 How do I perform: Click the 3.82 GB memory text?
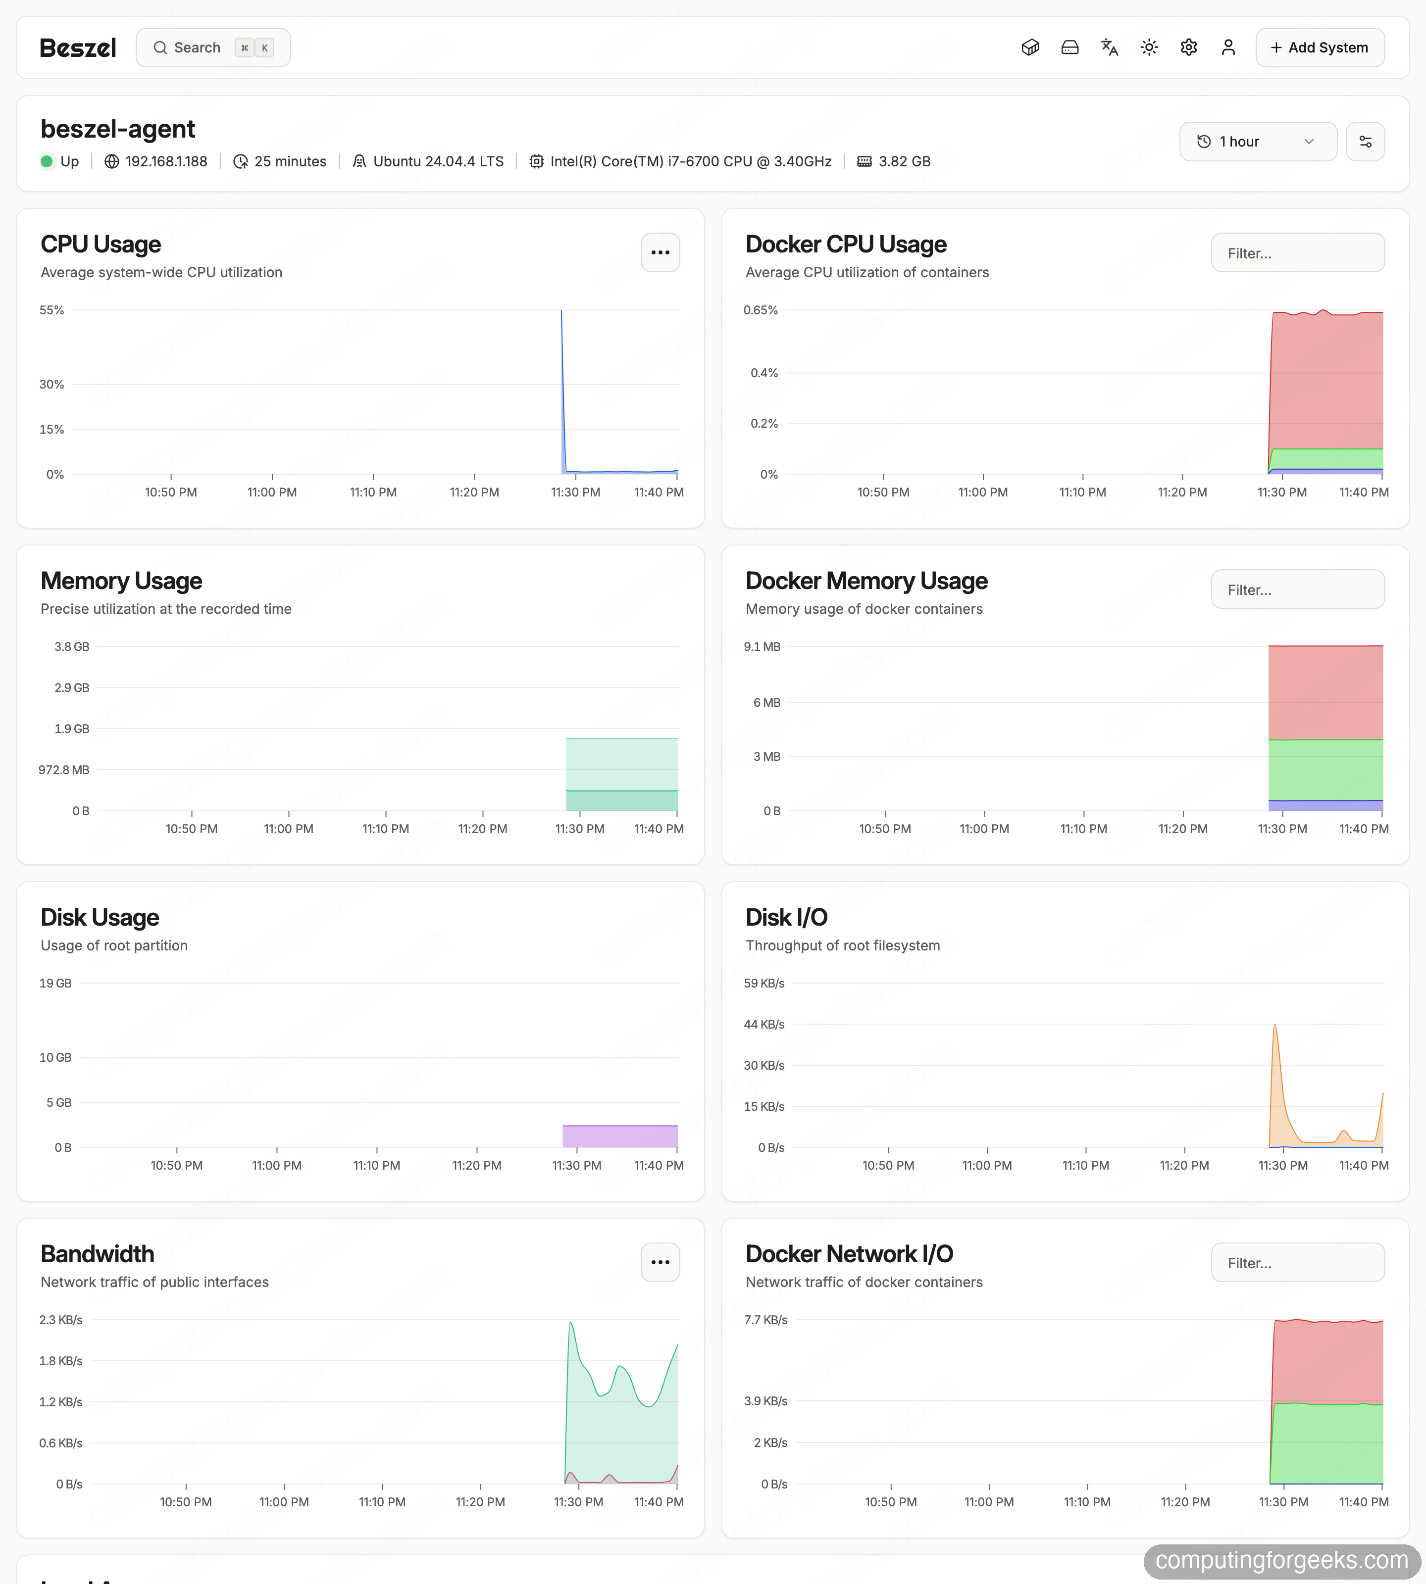click(x=904, y=161)
